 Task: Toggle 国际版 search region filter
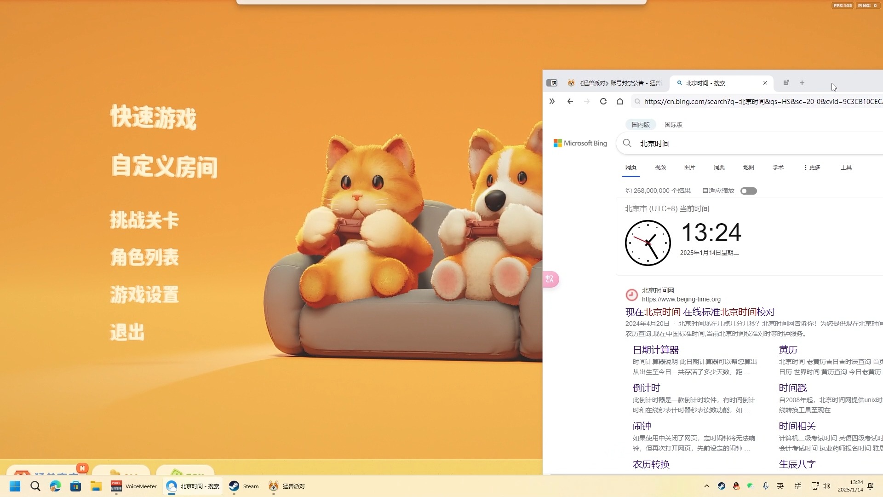[x=672, y=124]
